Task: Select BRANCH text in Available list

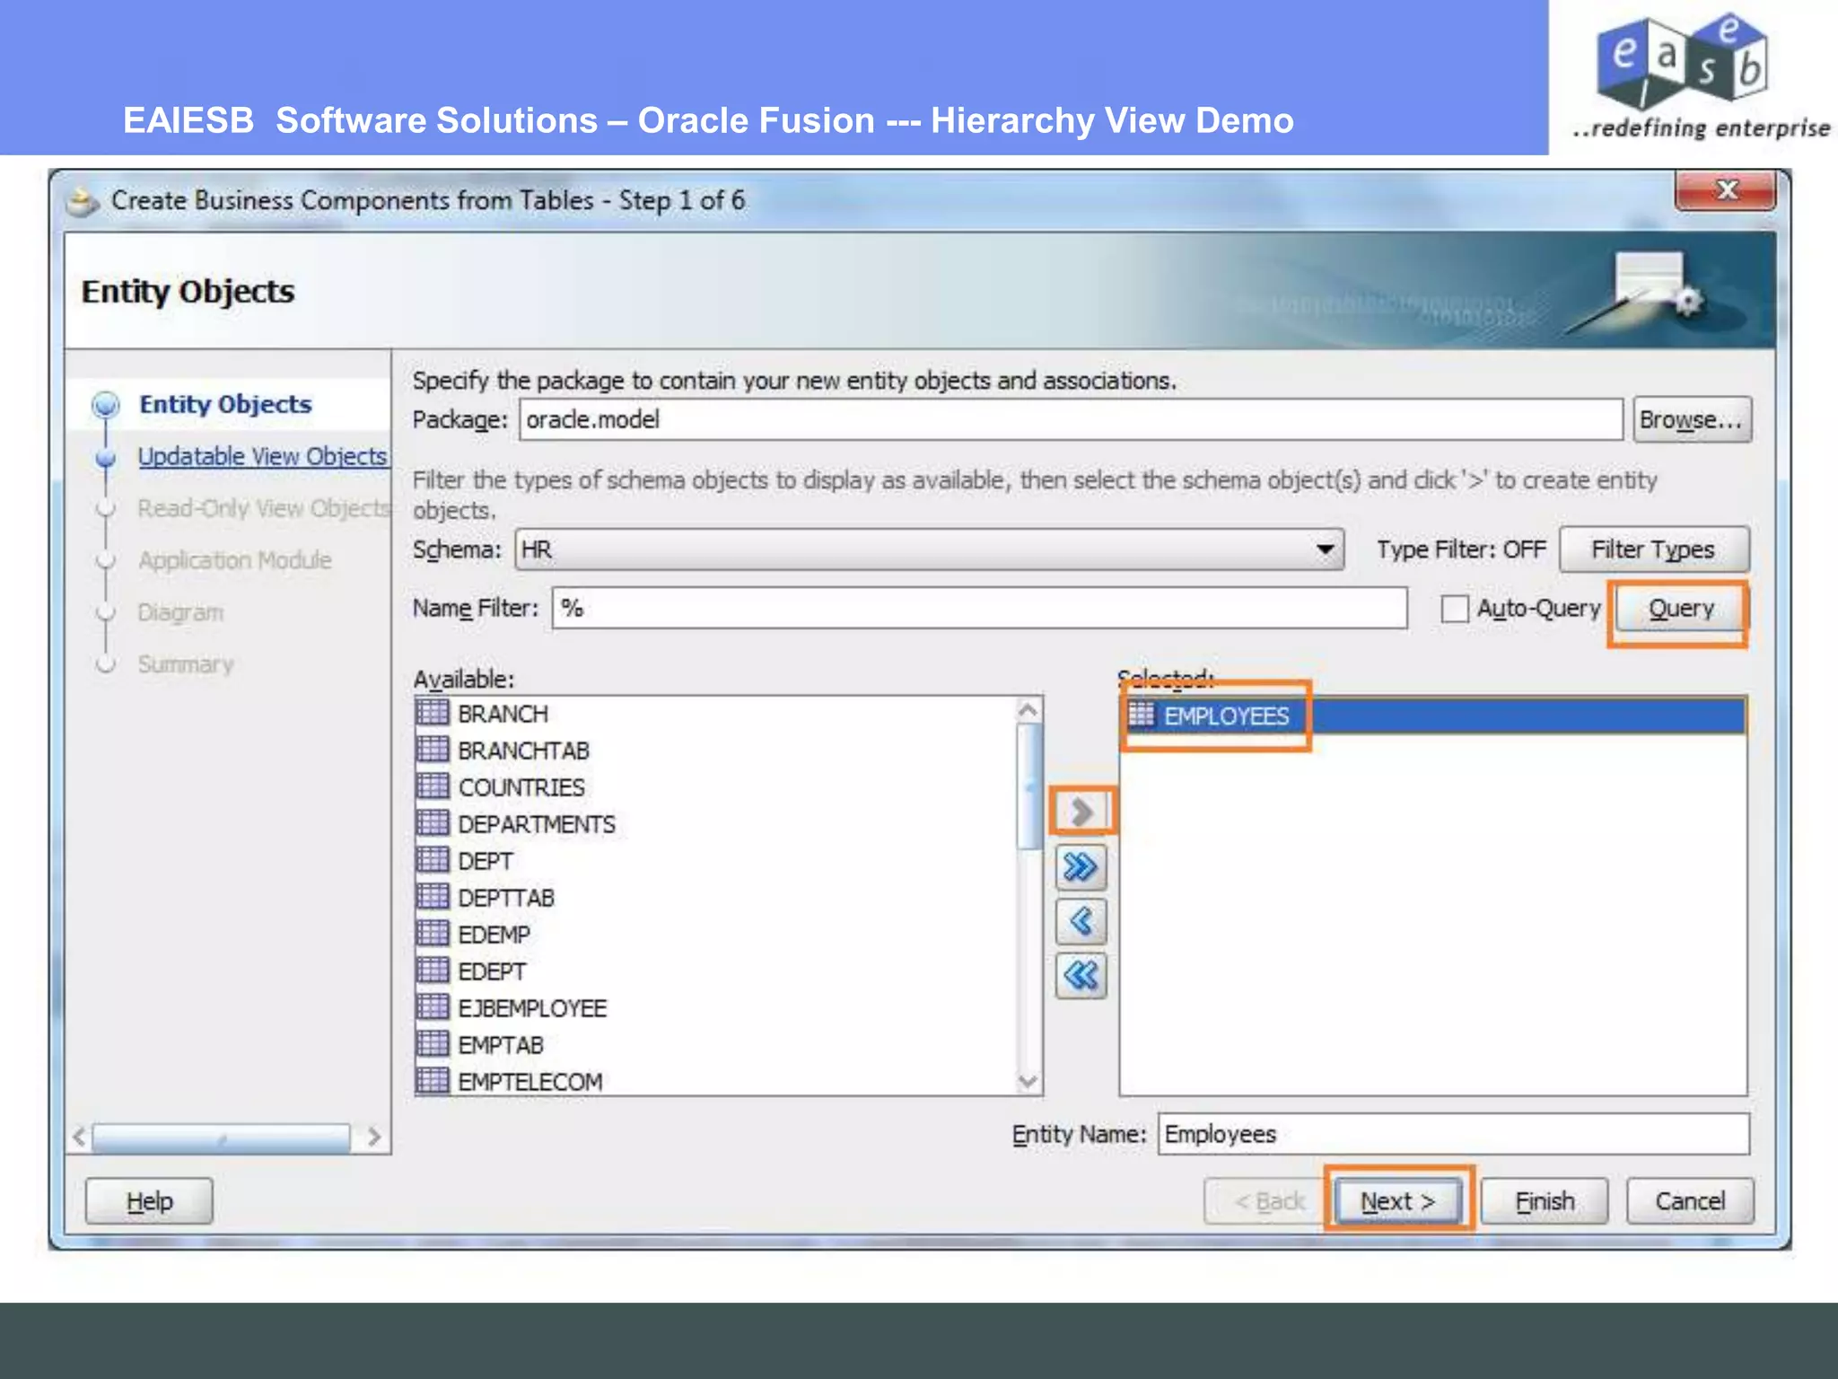Action: 503,714
